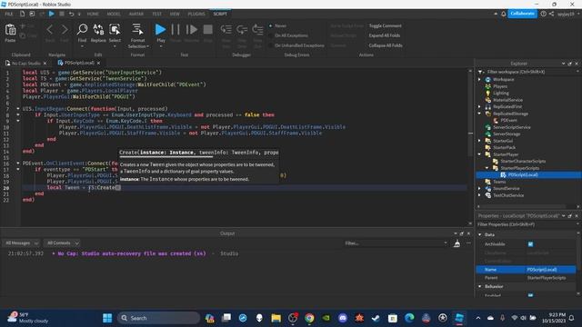Click the Name property value field

tap(550, 270)
